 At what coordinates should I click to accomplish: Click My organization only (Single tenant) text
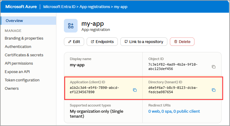[97, 114]
